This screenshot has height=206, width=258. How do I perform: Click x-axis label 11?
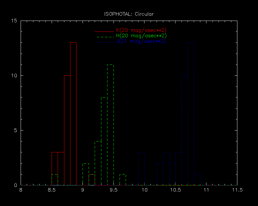[206, 190]
